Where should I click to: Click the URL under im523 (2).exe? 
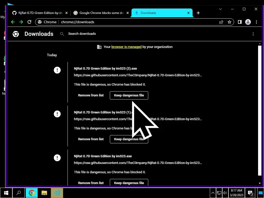coord(138,75)
